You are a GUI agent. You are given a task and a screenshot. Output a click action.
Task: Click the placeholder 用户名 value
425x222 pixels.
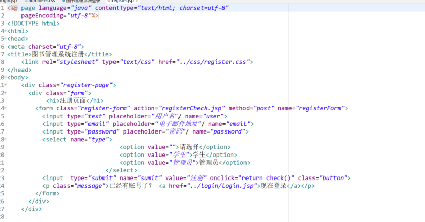(x=165, y=116)
